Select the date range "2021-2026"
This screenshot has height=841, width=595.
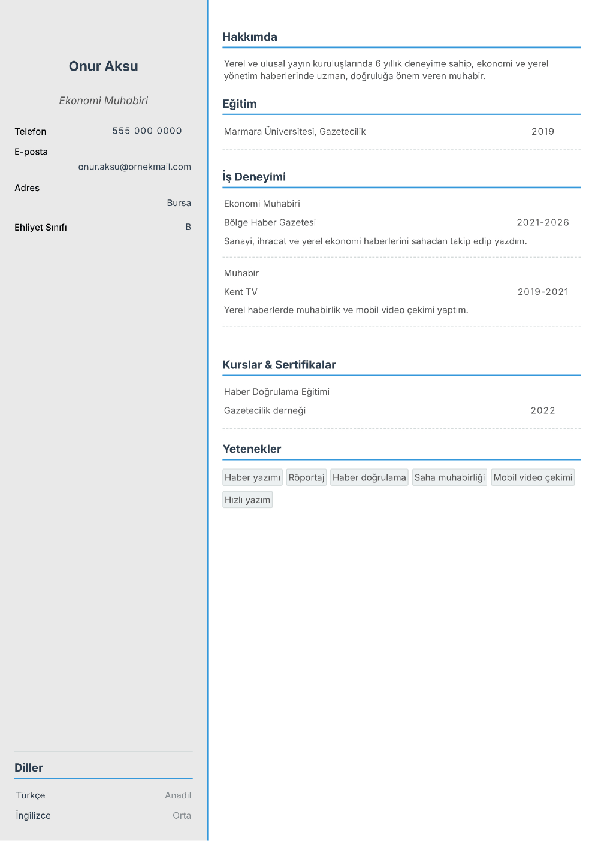[543, 223]
